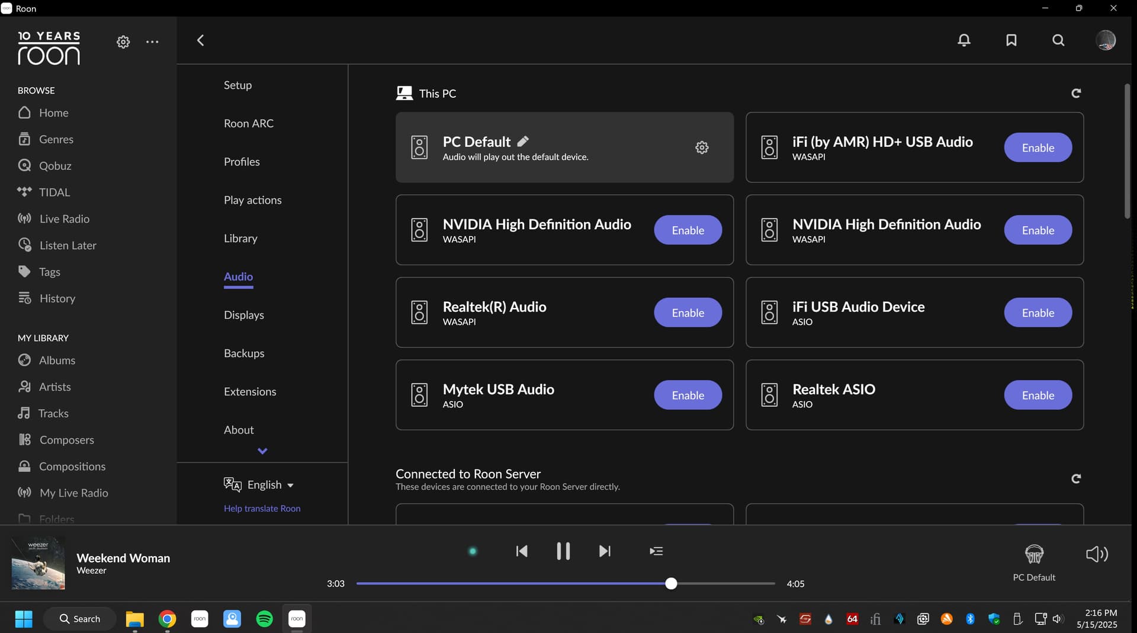Click the Weezer artist name
1137x633 pixels.
click(x=91, y=571)
